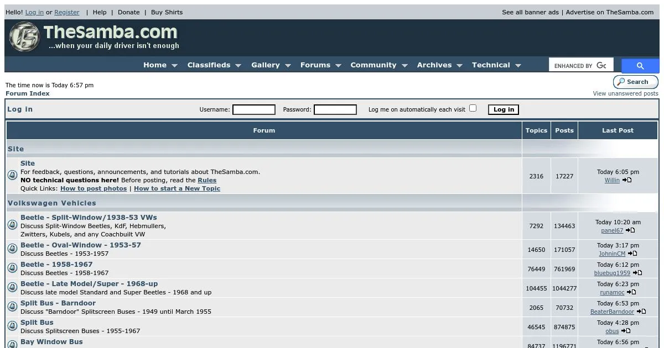
Task: Click the forum folder icon beside Beetle - 1958-1967
Action: pyautogui.click(x=12, y=268)
